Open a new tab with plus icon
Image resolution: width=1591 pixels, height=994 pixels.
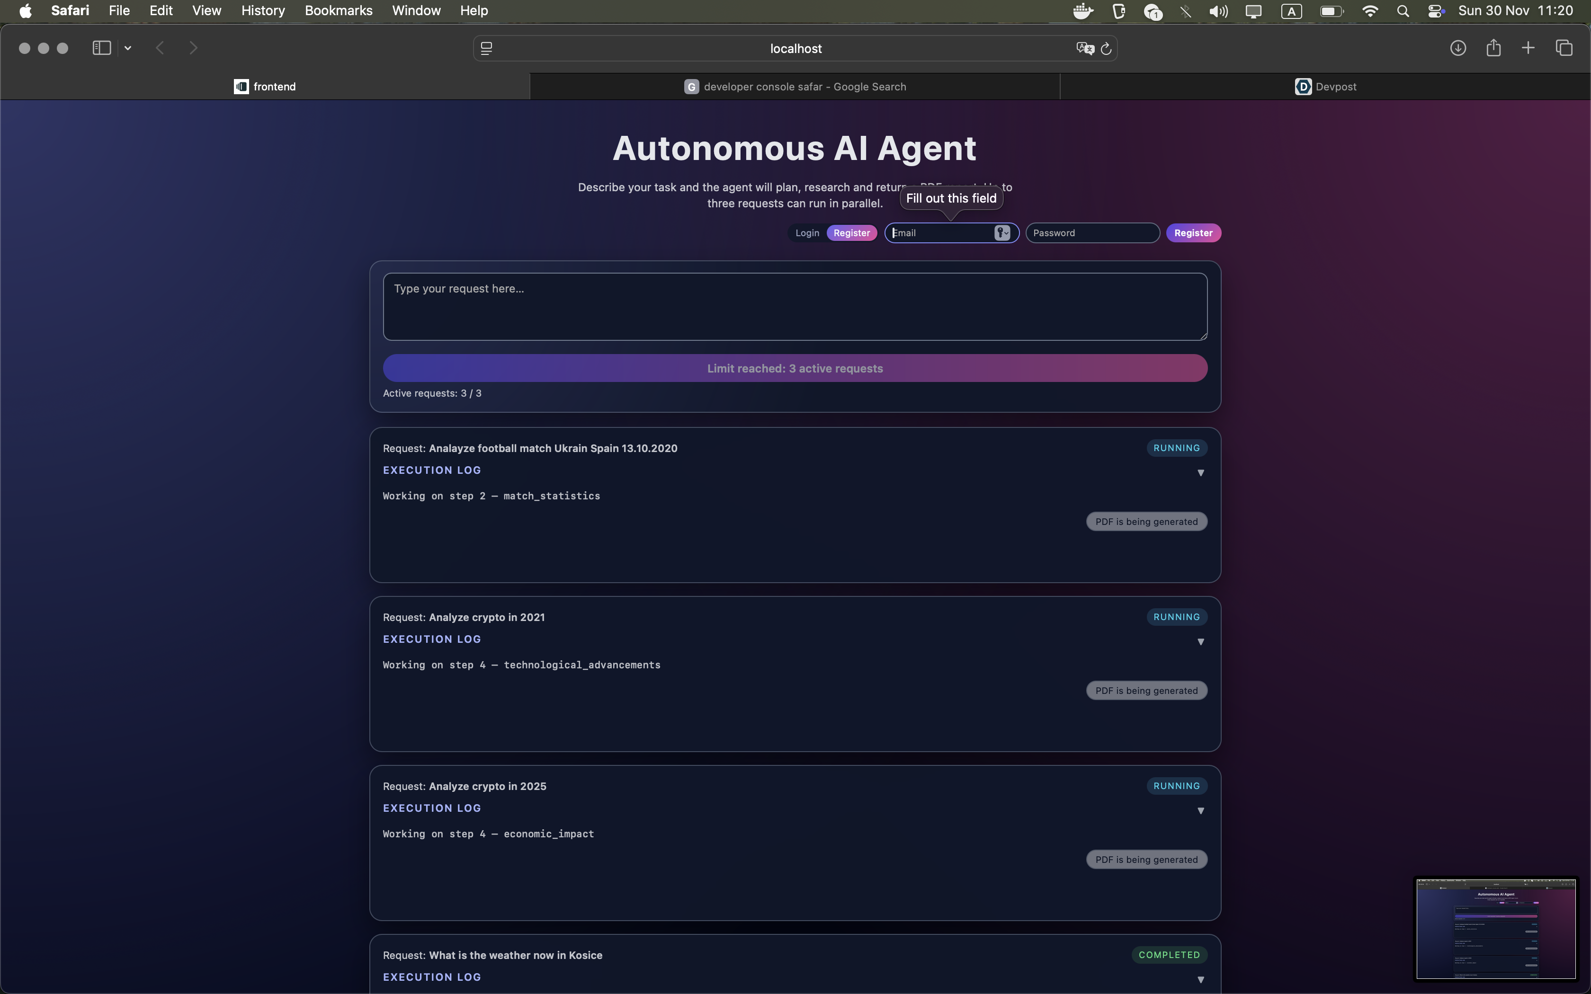(1528, 48)
